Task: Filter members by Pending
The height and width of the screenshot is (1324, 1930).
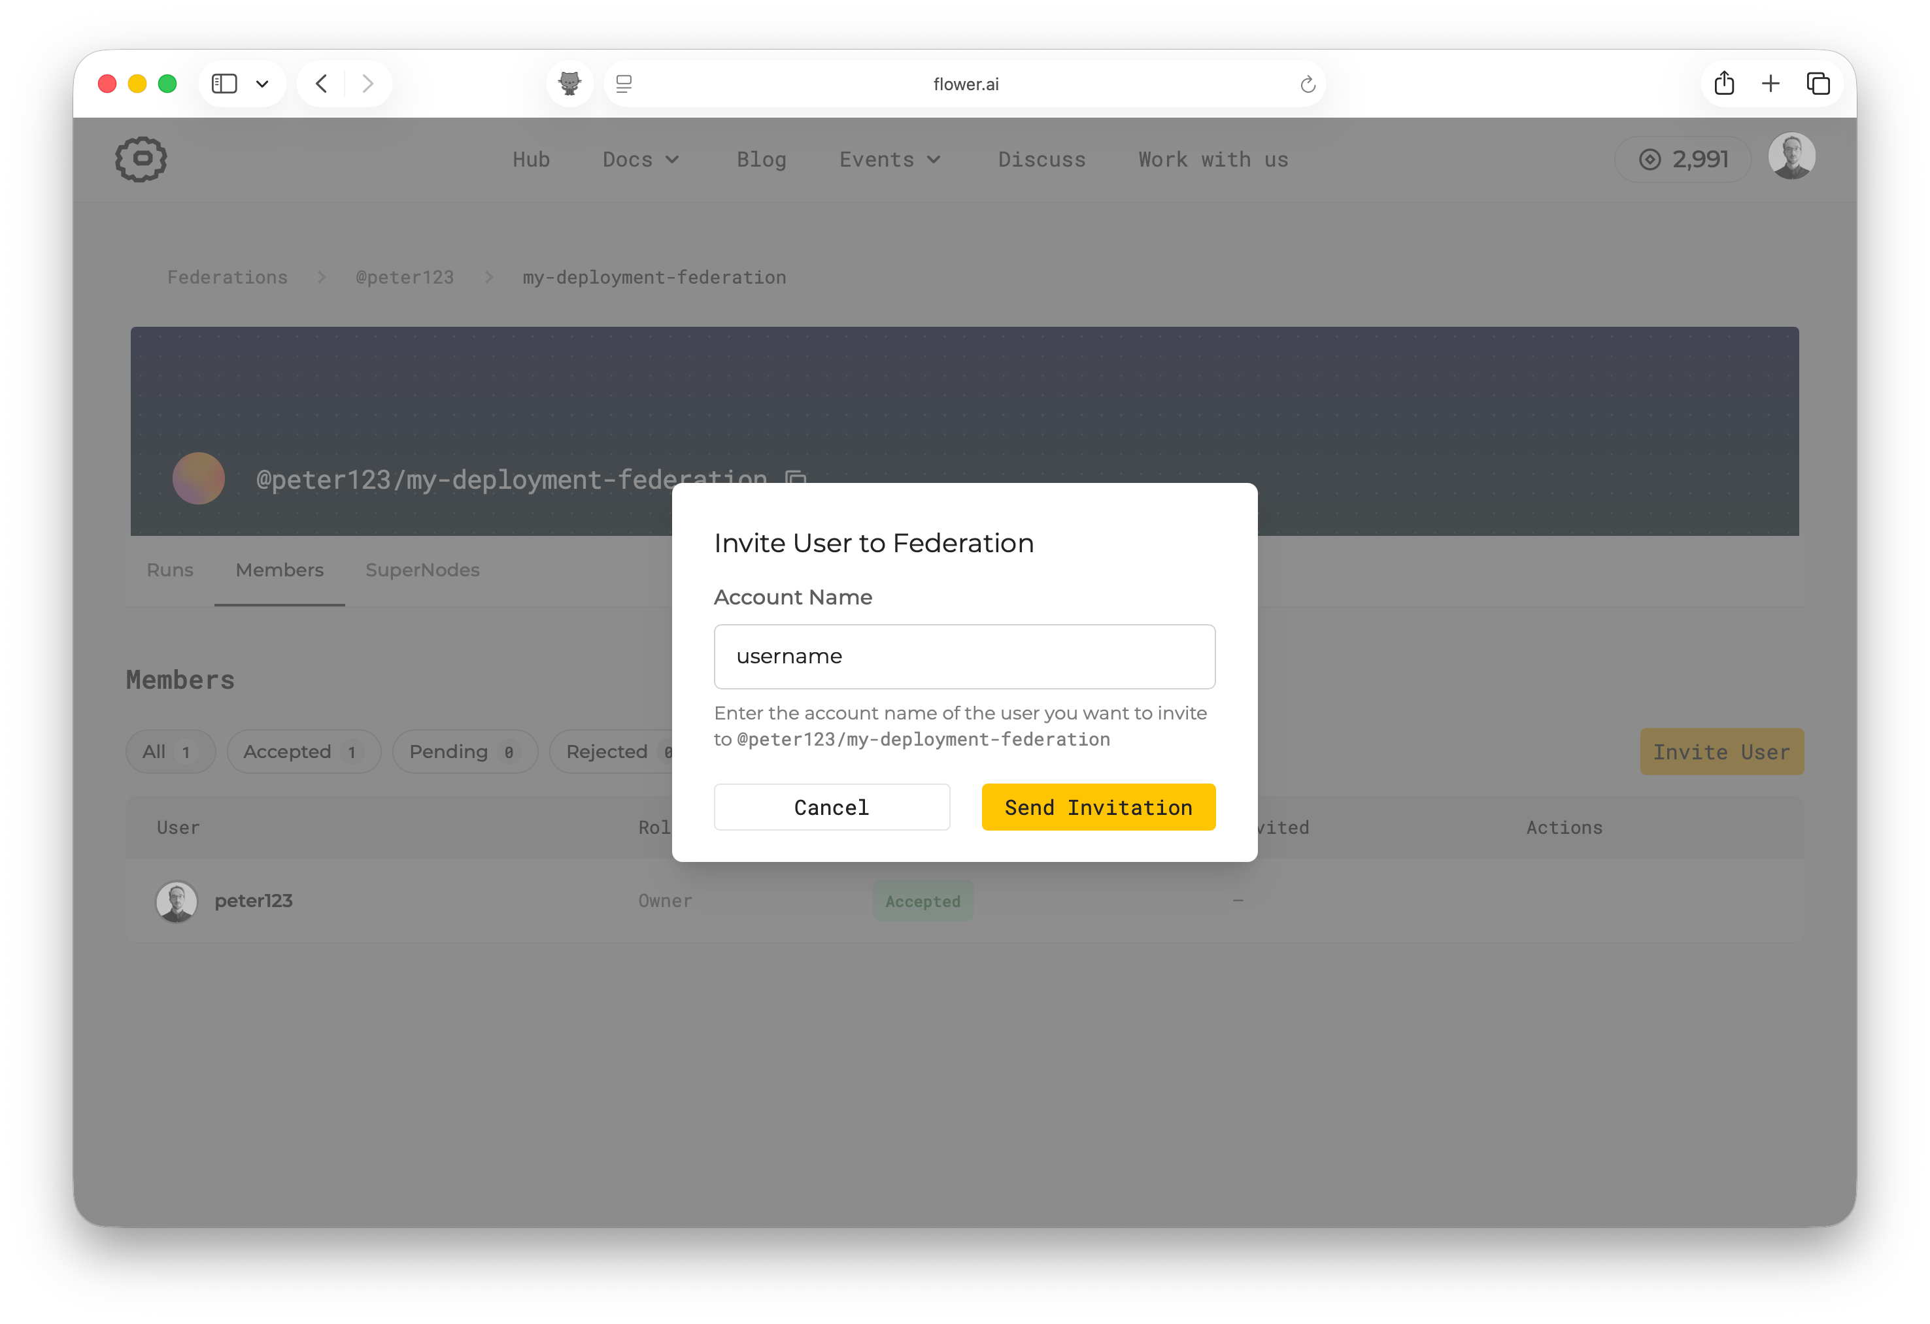Action: coord(465,752)
